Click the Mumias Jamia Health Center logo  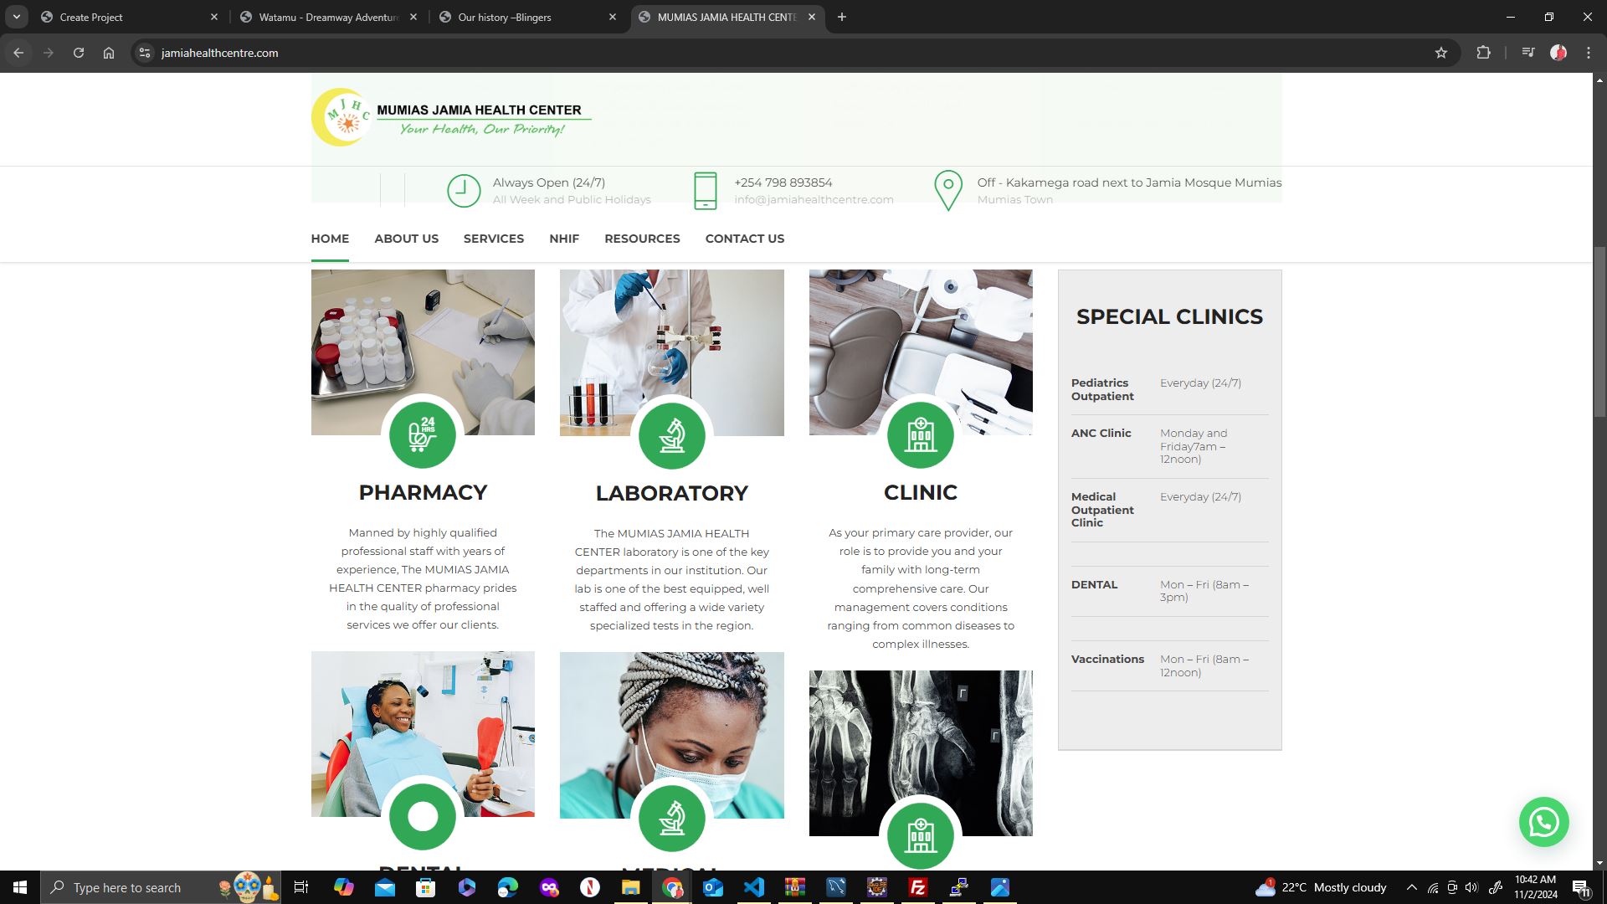coord(451,118)
